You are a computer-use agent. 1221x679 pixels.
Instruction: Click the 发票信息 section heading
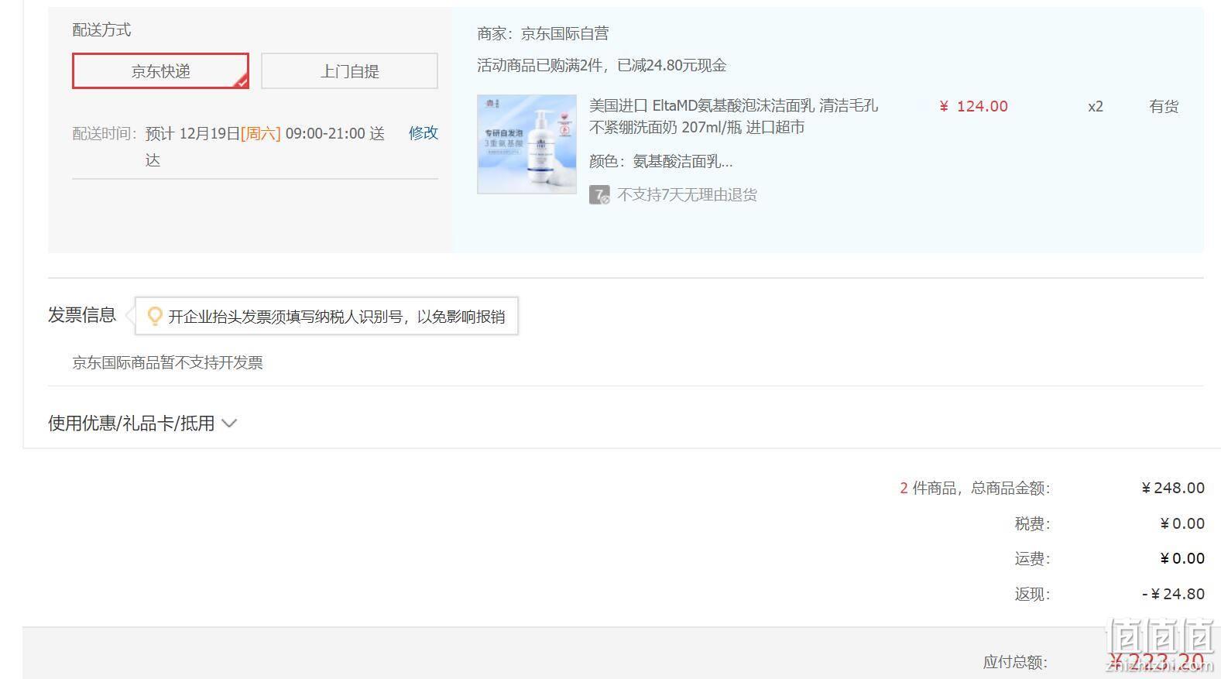point(82,315)
